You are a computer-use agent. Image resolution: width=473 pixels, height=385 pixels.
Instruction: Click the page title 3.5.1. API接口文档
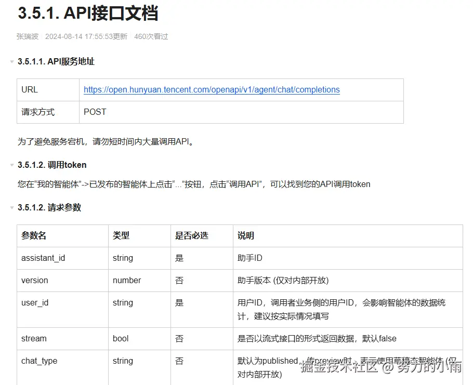pyautogui.click(x=88, y=14)
